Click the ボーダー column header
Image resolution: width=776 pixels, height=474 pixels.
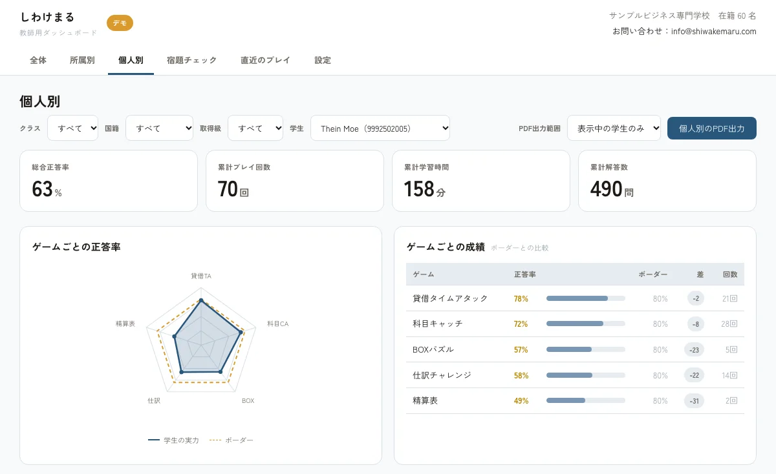(653, 274)
